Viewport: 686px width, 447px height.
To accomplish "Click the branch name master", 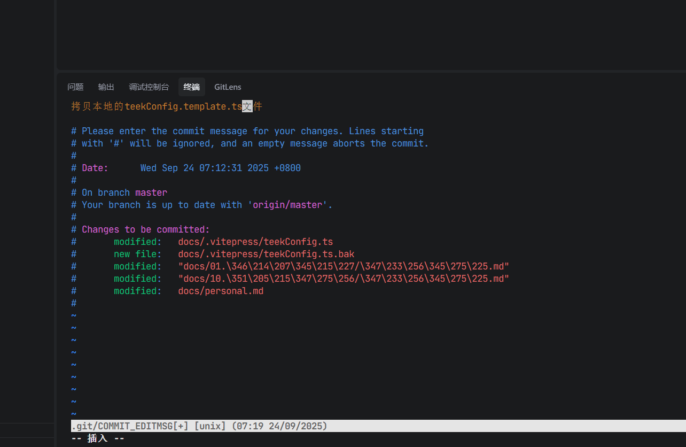I will pyautogui.click(x=151, y=192).
